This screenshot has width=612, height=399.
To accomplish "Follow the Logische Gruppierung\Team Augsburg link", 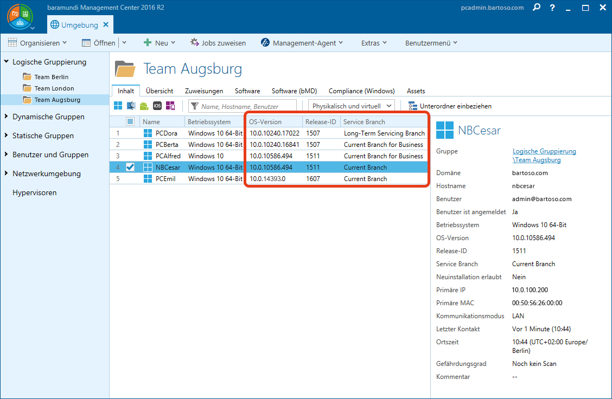I will 544,155.
